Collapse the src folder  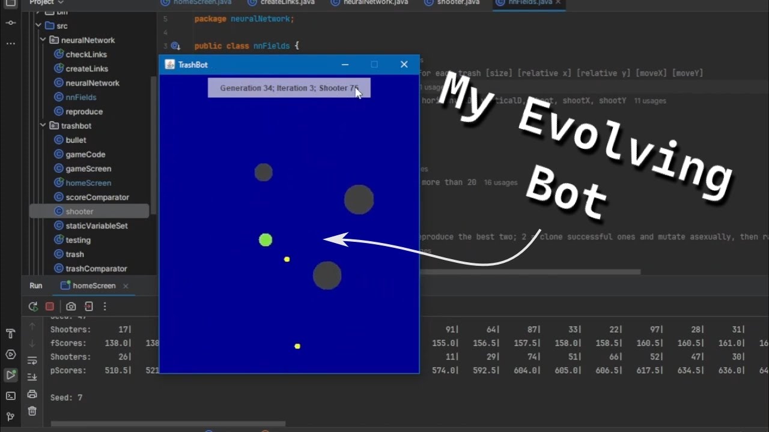pos(39,26)
